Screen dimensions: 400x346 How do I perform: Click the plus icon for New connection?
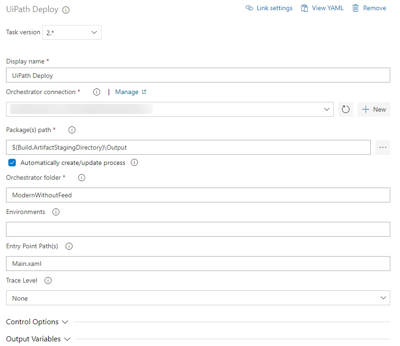pos(366,109)
